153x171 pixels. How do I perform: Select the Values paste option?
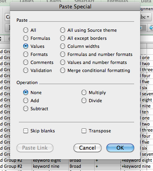pyautogui.click(x=26, y=46)
